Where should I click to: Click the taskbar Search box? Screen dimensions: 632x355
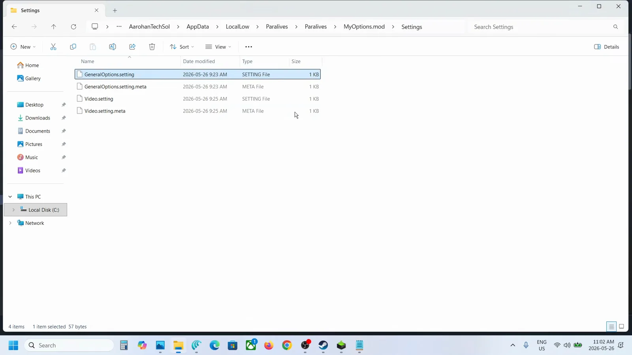pos(69,345)
